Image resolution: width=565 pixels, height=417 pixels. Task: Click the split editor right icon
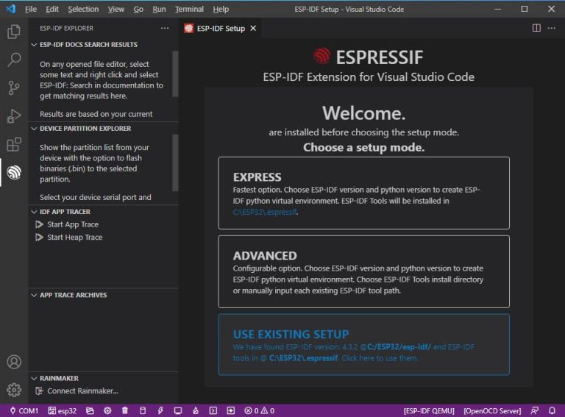tap(536, 28)
